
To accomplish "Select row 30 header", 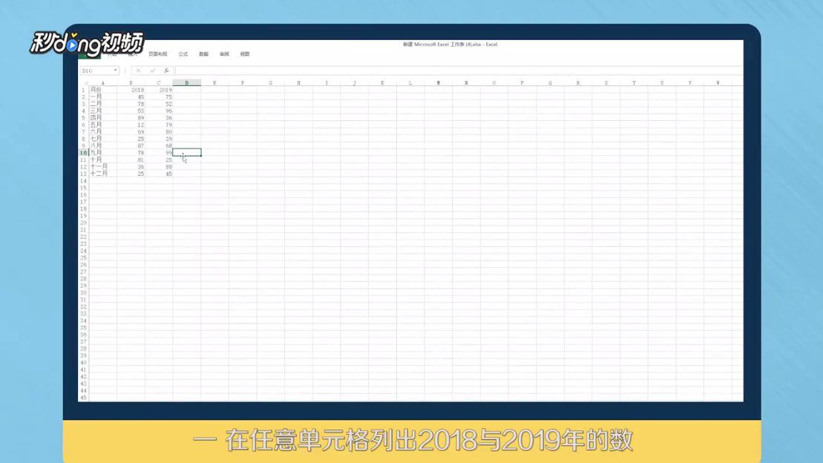I will tap(83, 293).
